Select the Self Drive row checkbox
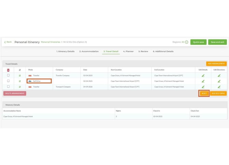This screenshot has height=165, width=229. [x=8, y=81]
